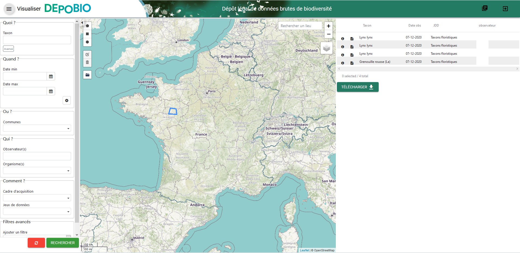Click the sidebar scroll-up arrow
Viewport: 520px width, 253px height.
(x=77, y=21)
